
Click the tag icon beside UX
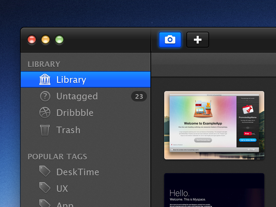click(x=45, y=188)
